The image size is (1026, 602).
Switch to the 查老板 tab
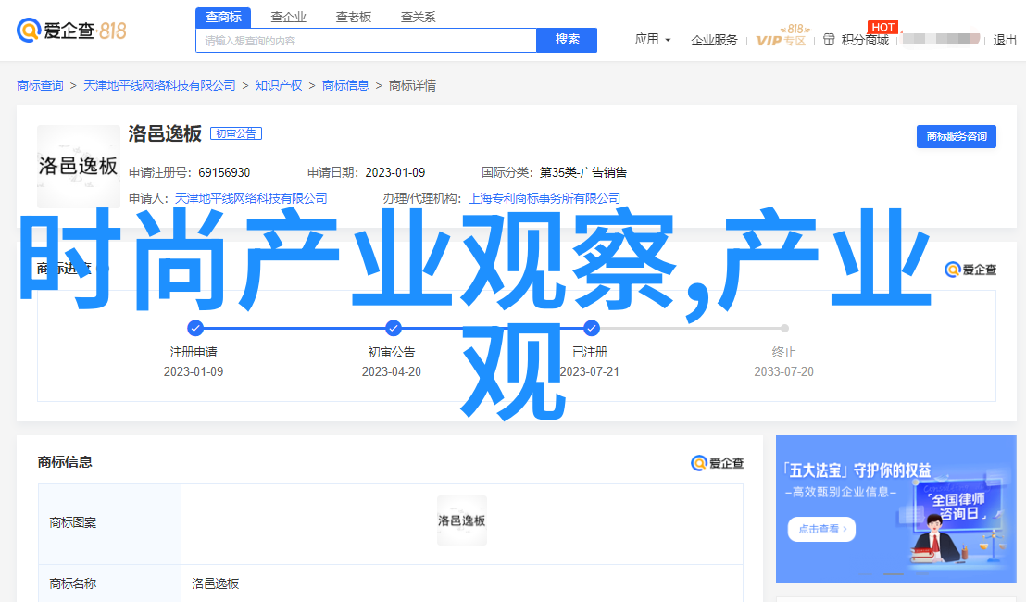pos(354,17)
